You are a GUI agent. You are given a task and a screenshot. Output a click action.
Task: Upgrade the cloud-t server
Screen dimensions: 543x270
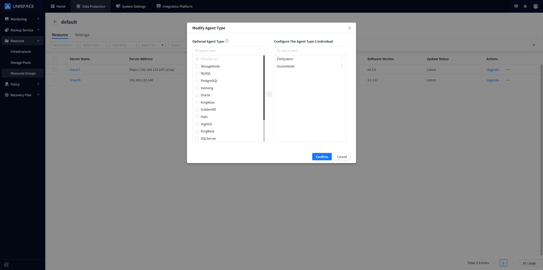[x=493, y=70]
